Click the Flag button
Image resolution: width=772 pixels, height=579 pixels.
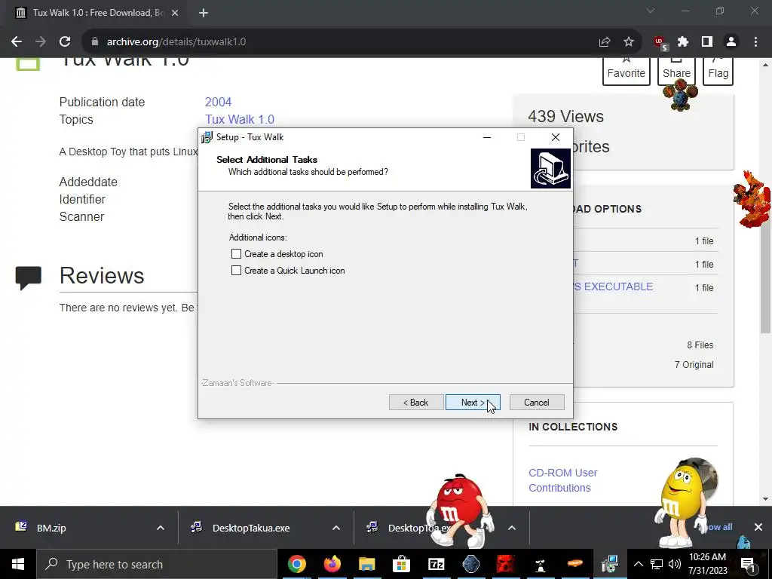coord(718,72)
